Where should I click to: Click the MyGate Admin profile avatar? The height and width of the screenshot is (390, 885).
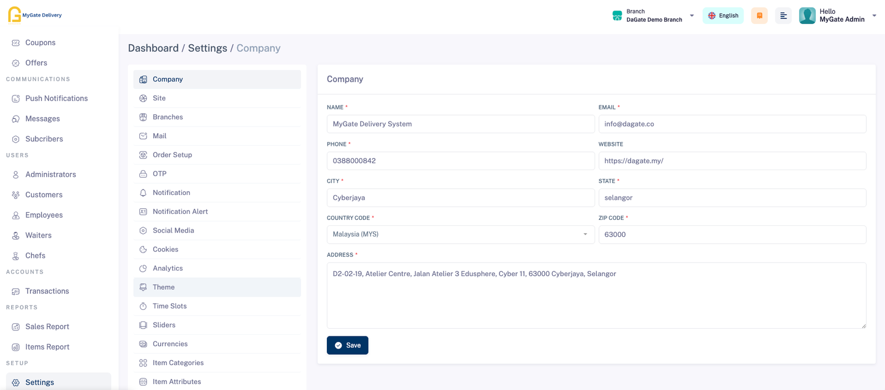807,15
